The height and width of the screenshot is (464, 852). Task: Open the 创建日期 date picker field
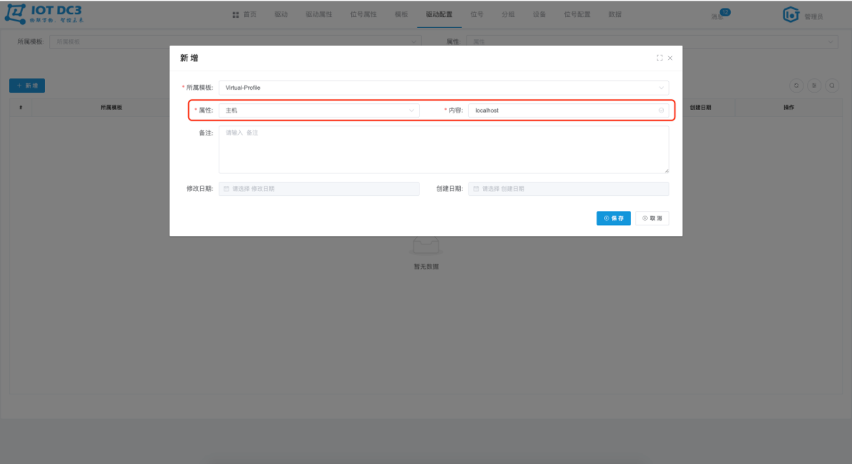(x=568, y=189)
